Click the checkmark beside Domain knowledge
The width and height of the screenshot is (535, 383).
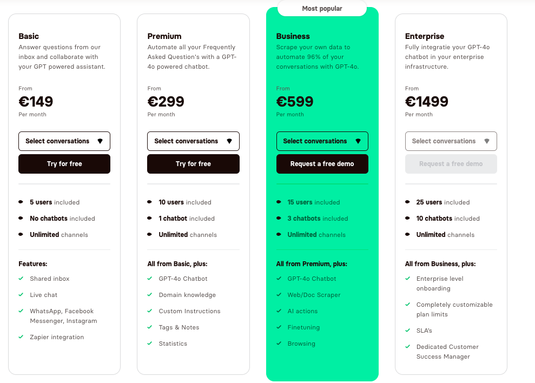pyautogui.click(x=150, y=295)
